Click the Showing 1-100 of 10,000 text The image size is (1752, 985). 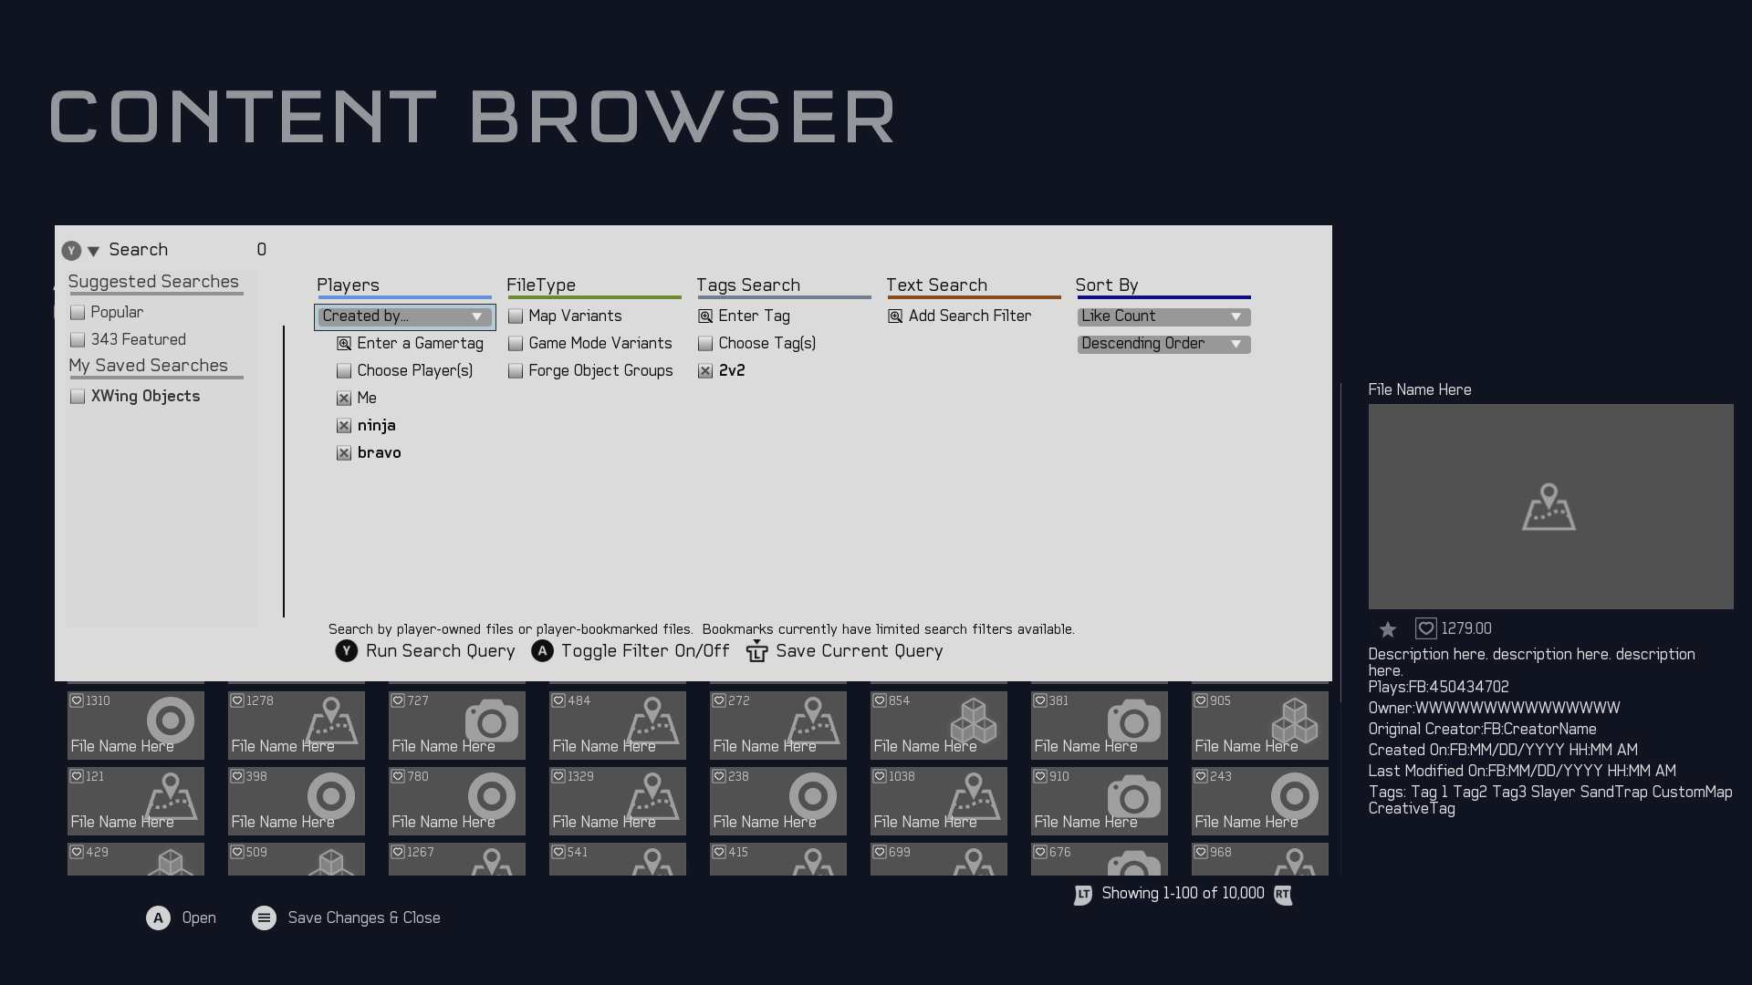coord(1183,894)
